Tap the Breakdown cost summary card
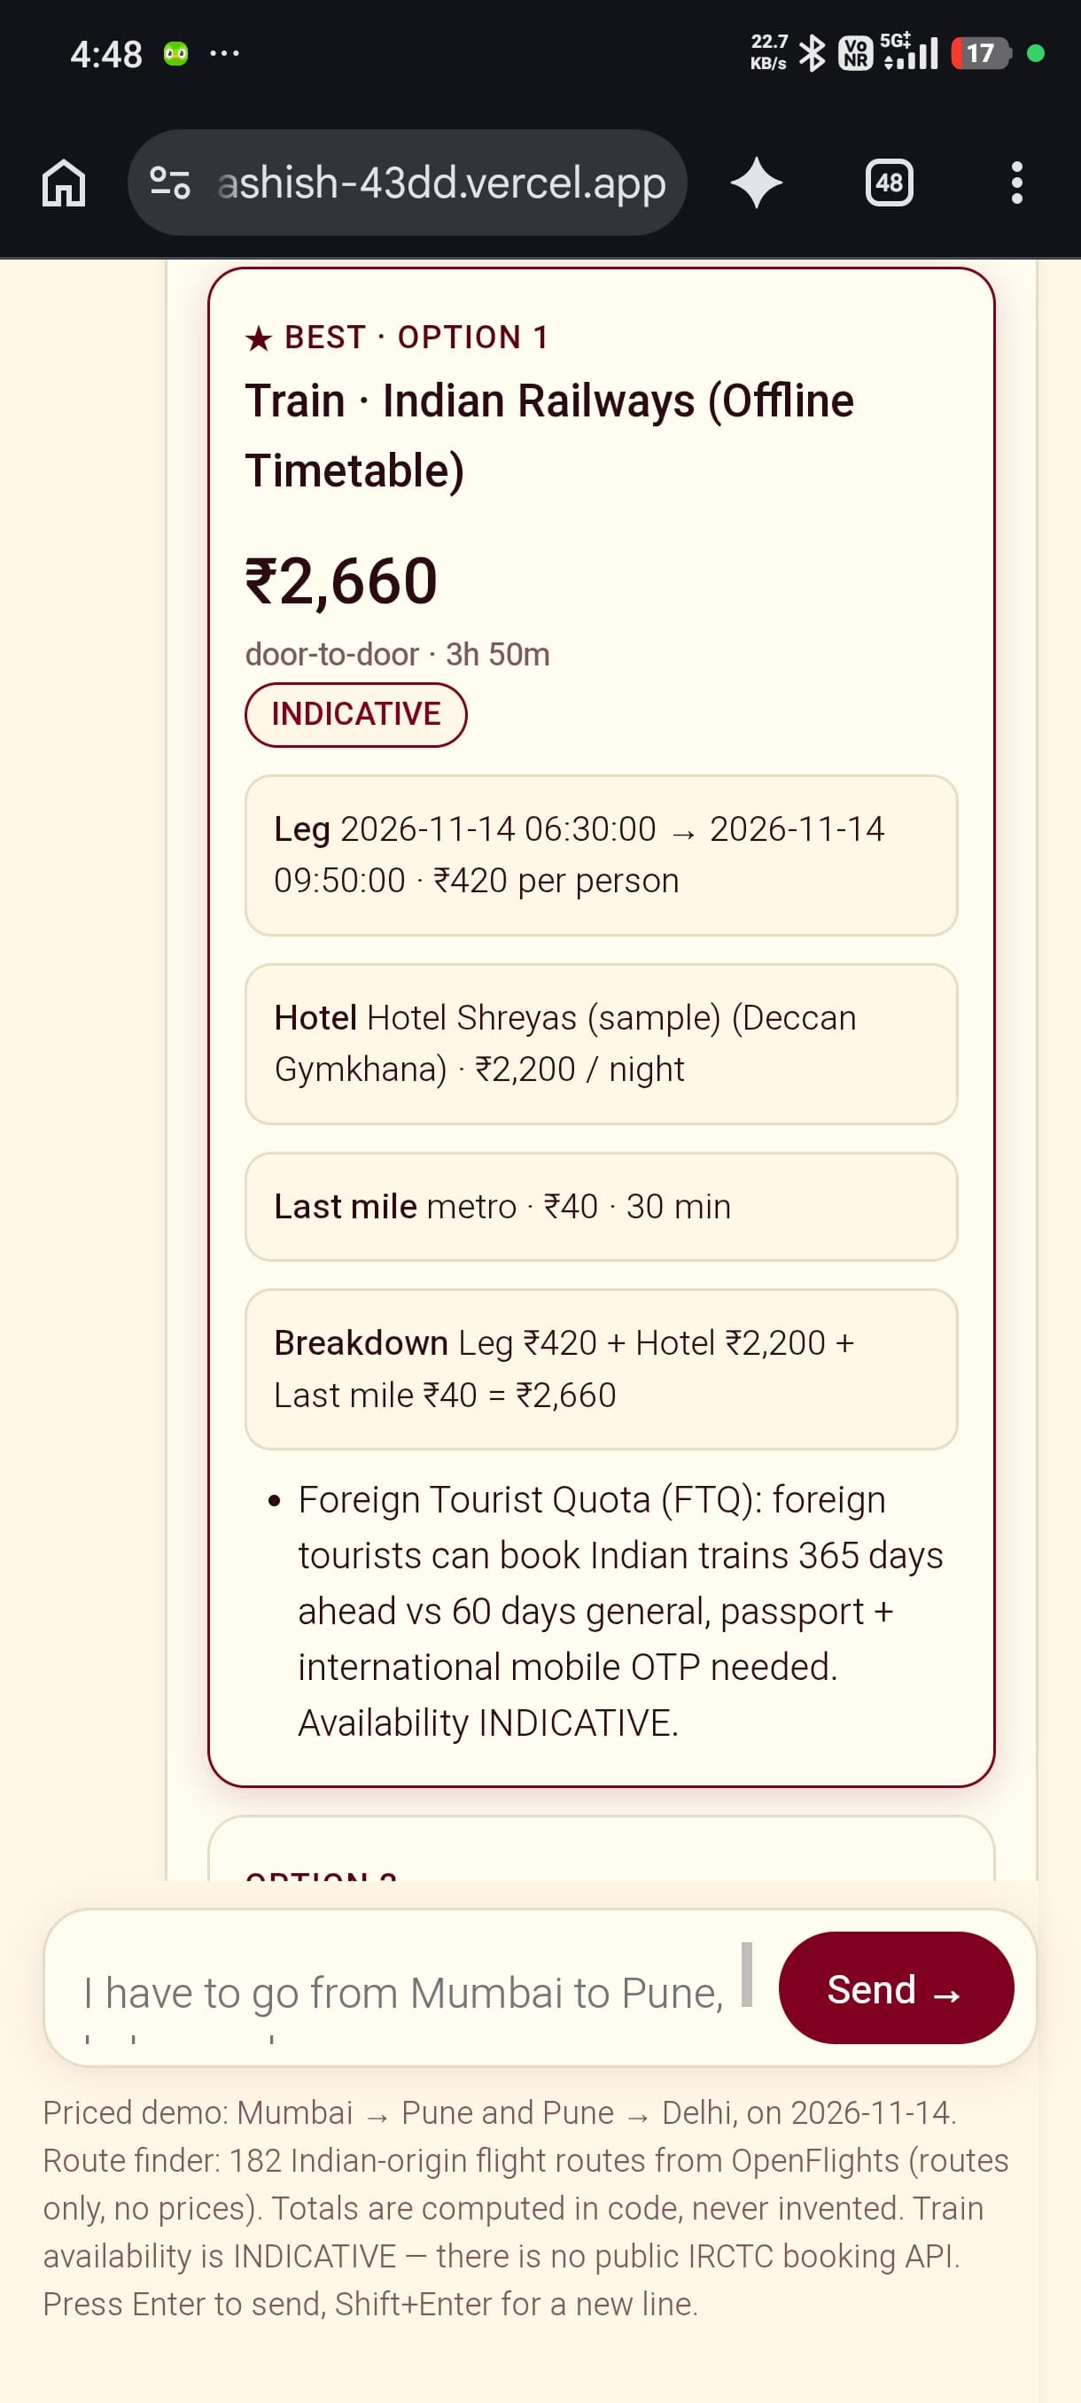1081x2403 pixels. coord(601,1370)
